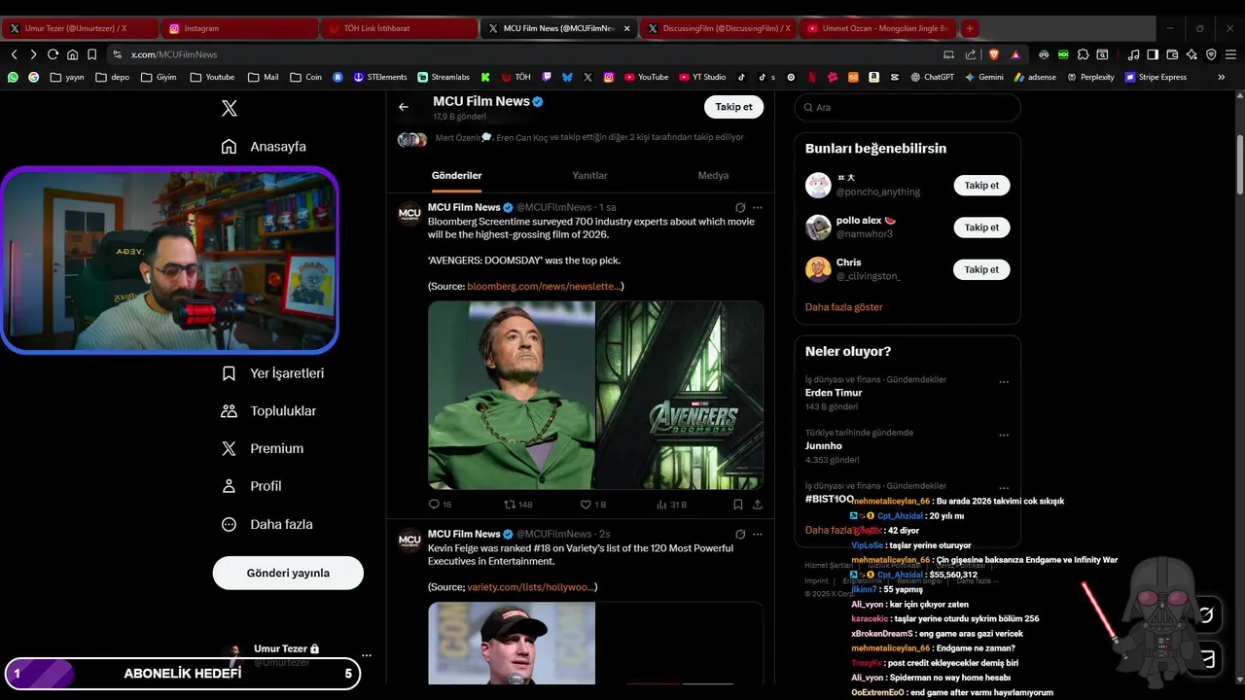
Task: Follow the poncho_anything account
Action: [x=981, y=185]
